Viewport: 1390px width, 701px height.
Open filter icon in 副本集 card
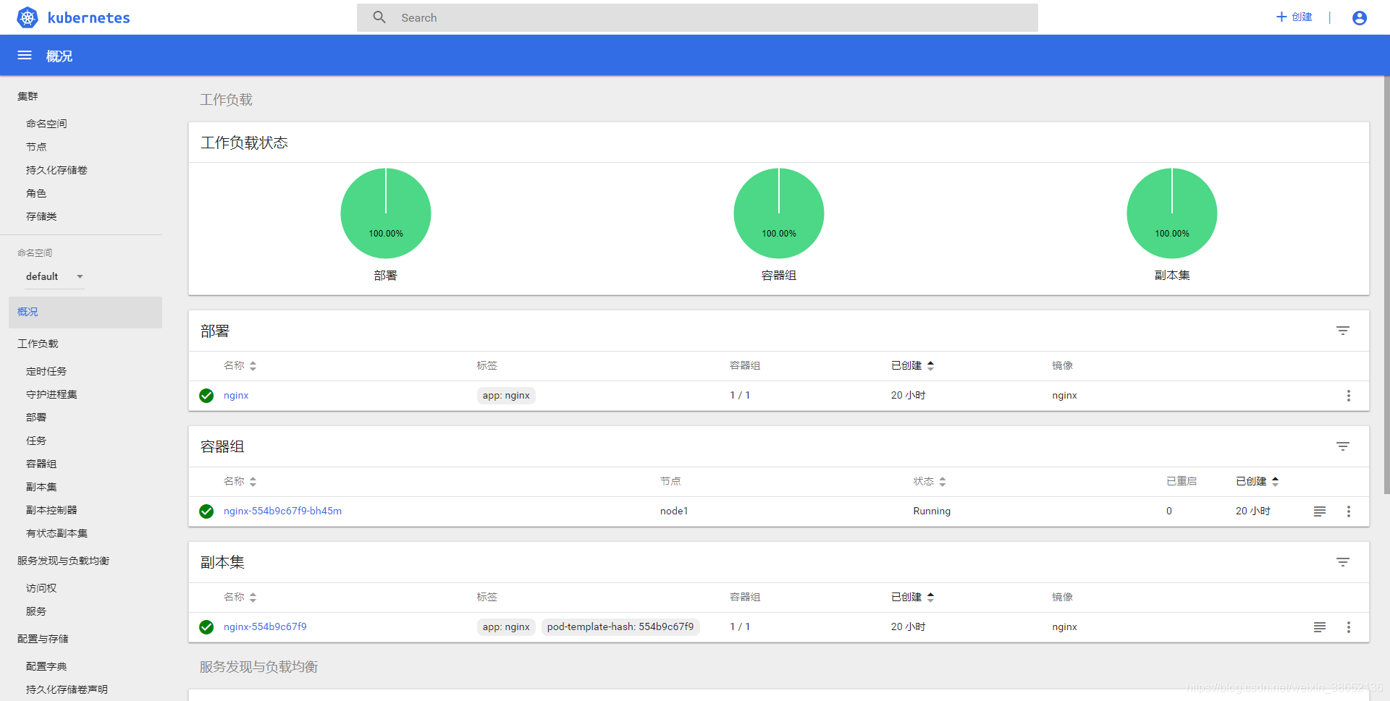pyautogui.click(x=1343, y=562)
